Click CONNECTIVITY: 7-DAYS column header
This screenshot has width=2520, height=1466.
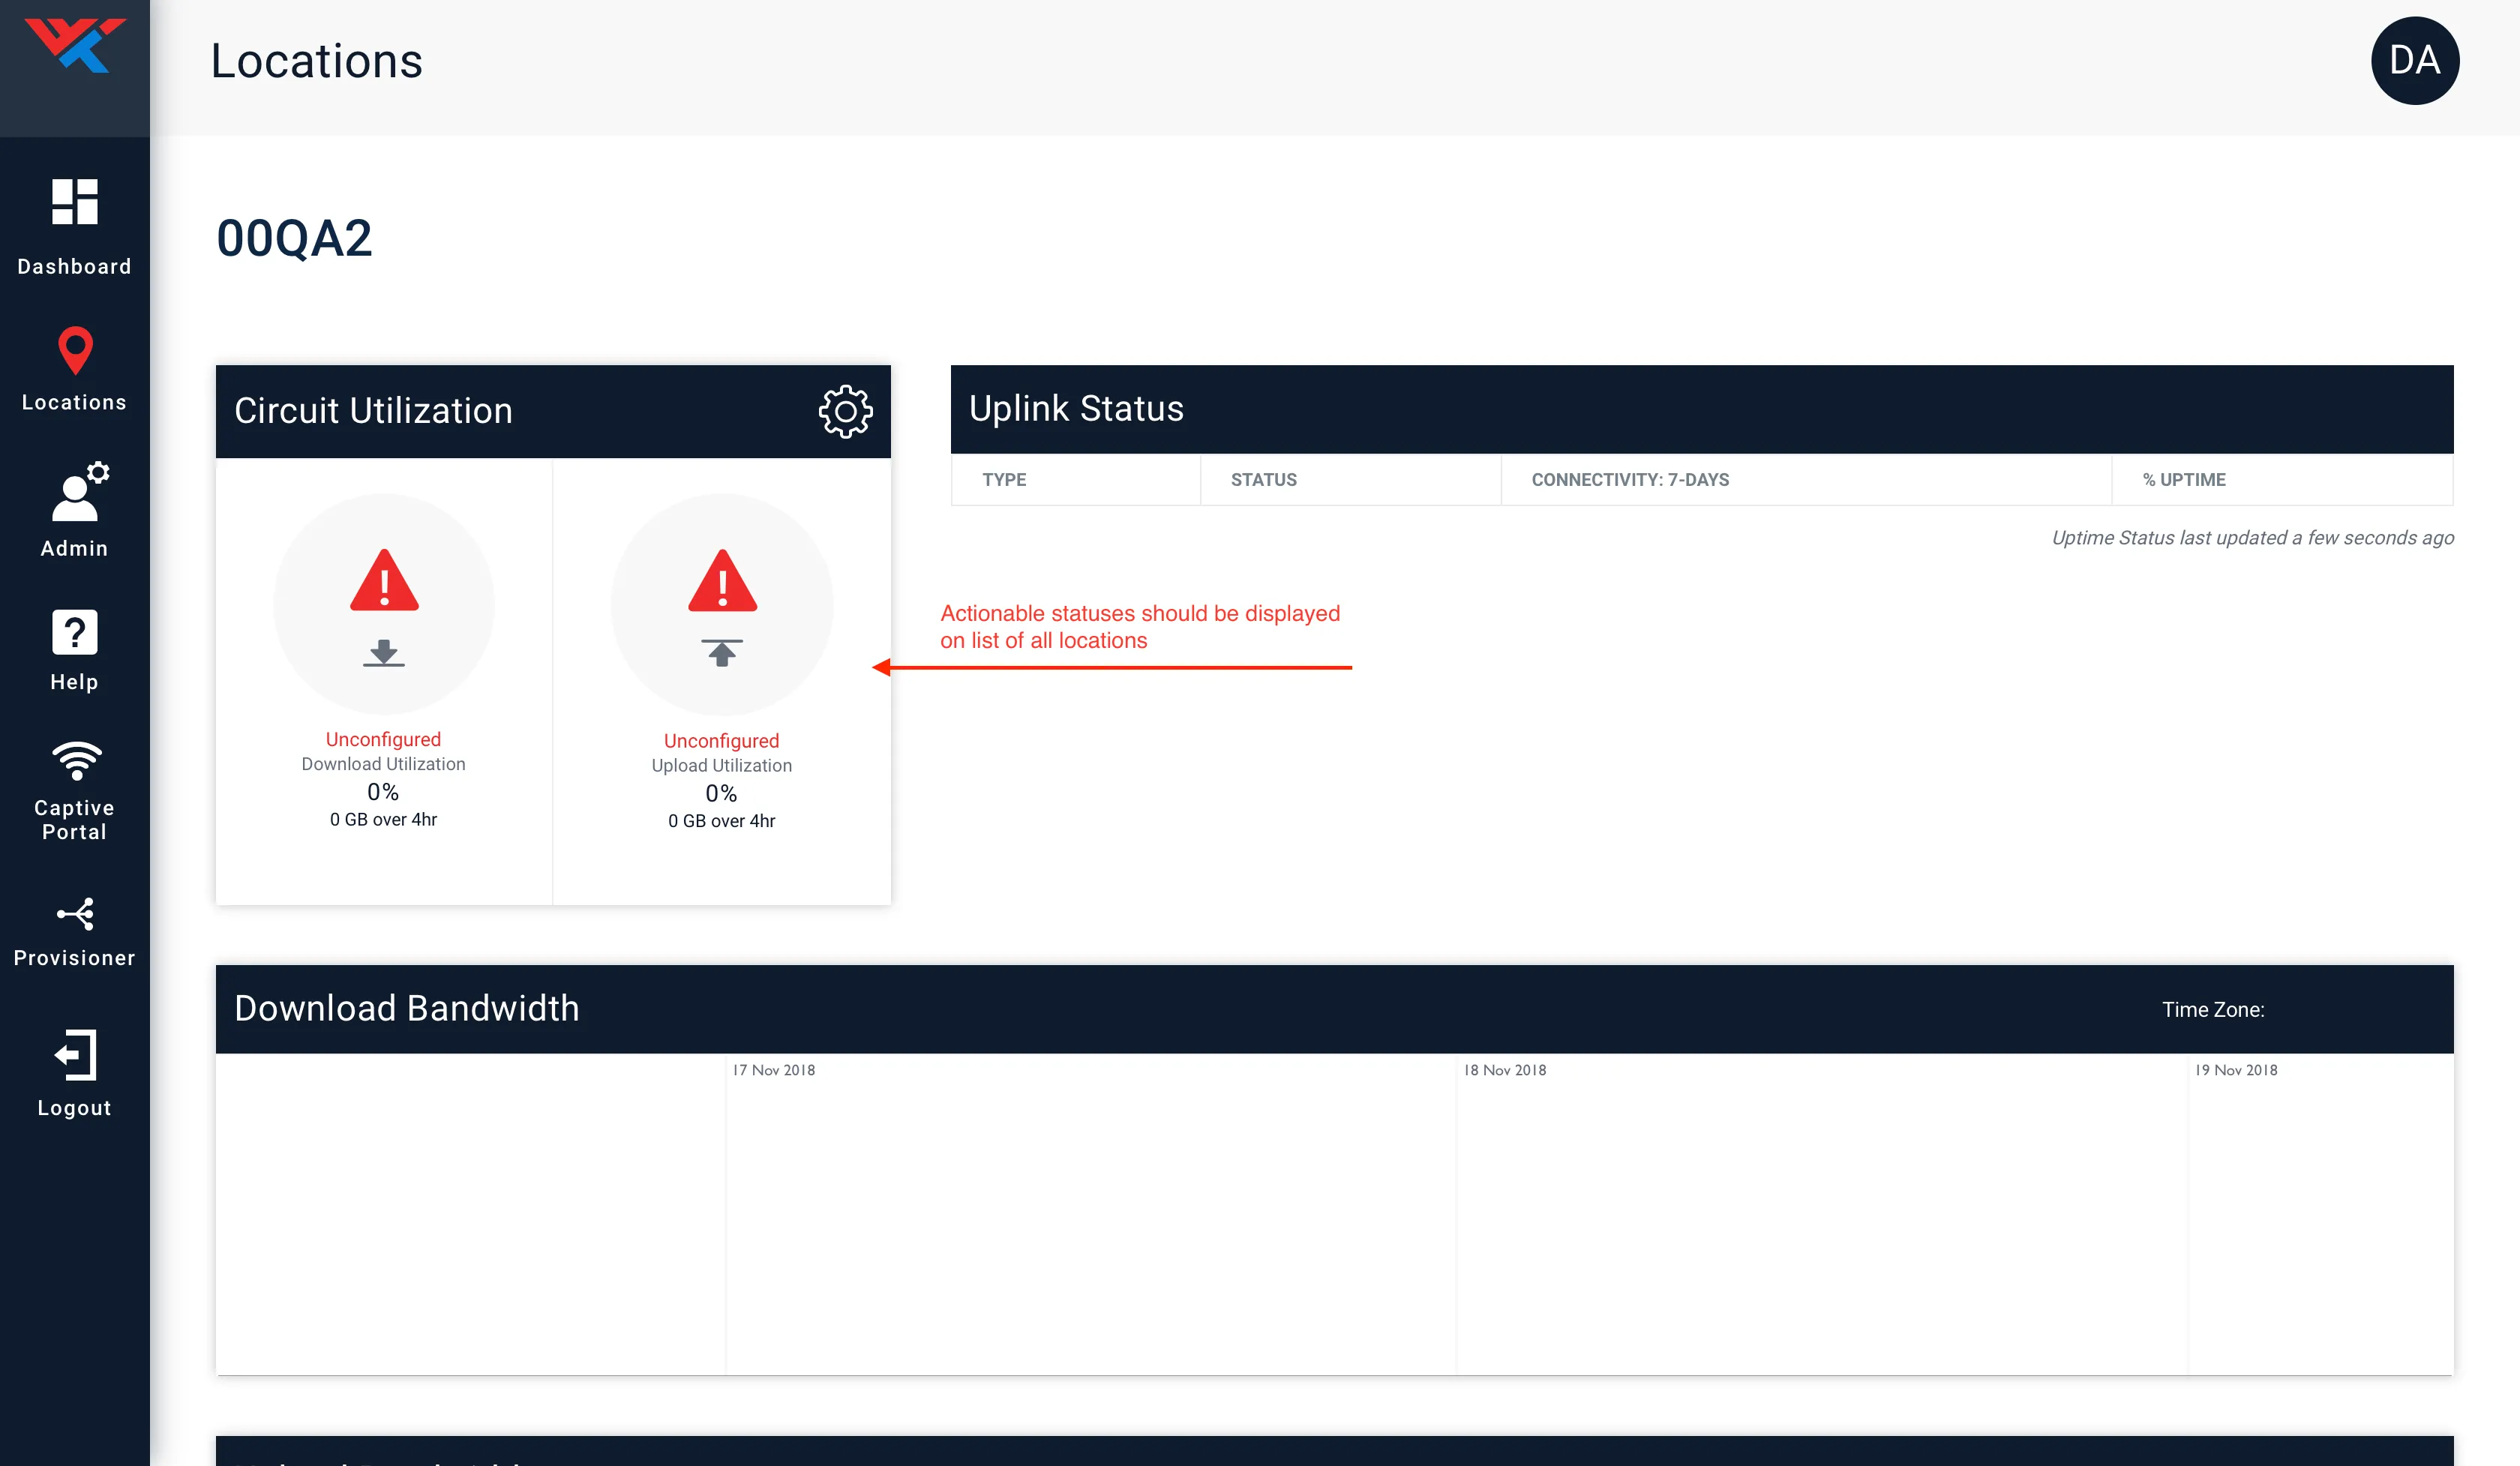point(1630,480)
